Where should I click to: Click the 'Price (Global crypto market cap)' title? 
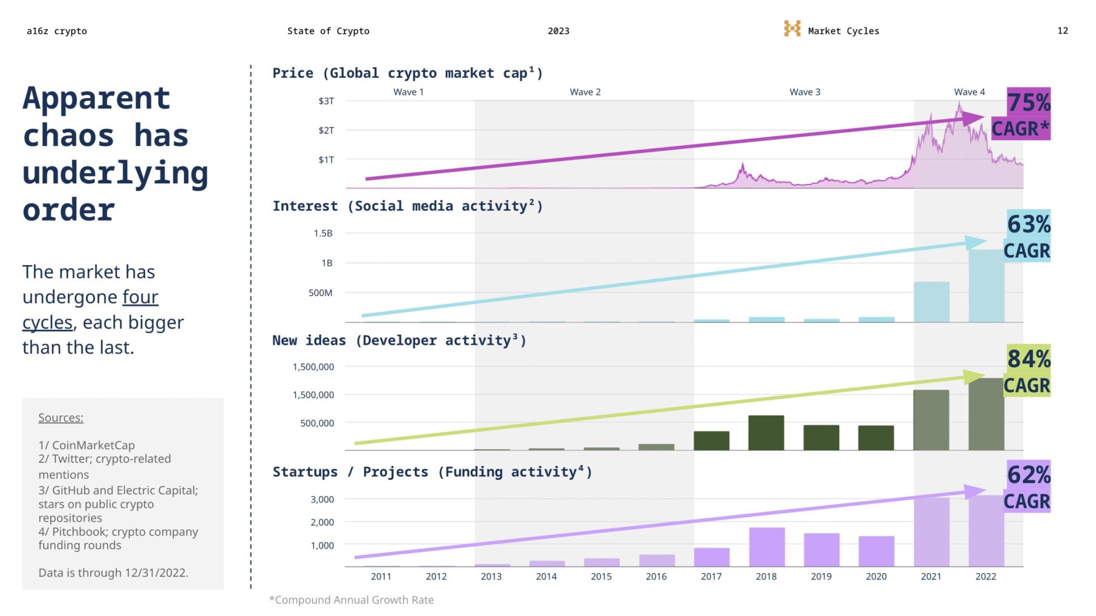tap(407, 73)
